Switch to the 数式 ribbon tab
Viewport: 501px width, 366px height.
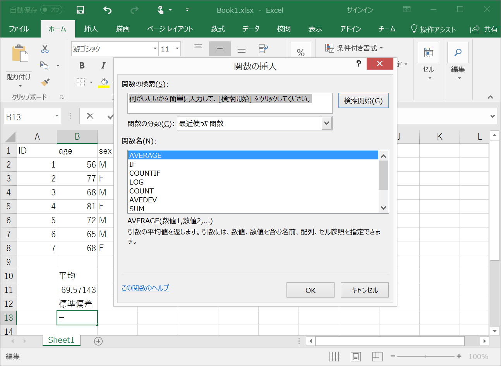(x=218, y=28)
